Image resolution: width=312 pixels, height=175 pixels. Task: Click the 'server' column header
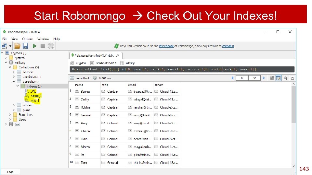click(x=159, y=85)
